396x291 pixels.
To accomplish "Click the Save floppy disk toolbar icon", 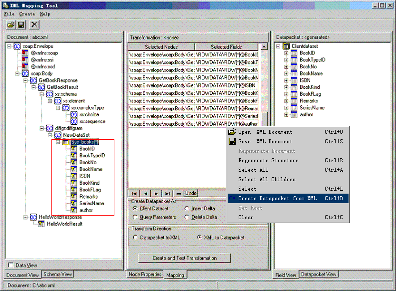I will (x=21, y=24).
